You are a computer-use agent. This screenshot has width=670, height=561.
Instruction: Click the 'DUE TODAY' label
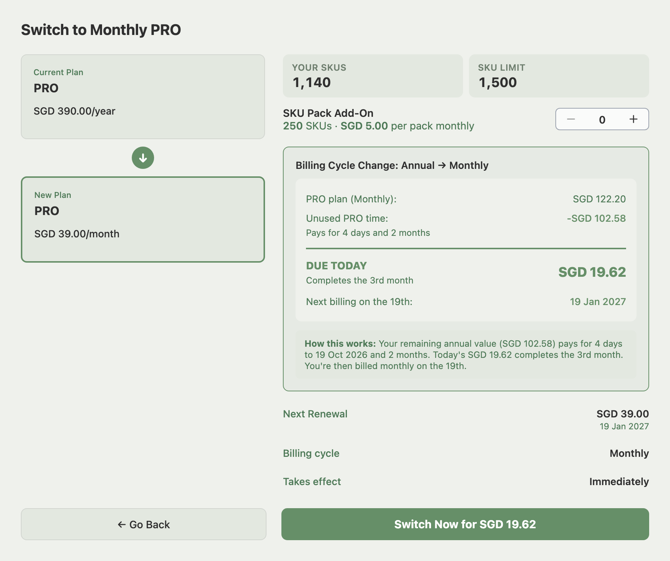336,266
